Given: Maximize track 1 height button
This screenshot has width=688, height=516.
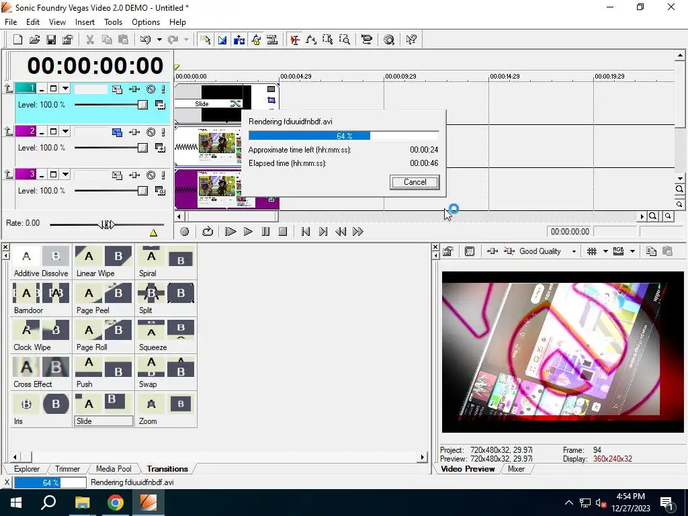Looking at the screenshot, I should pos(53,89).
